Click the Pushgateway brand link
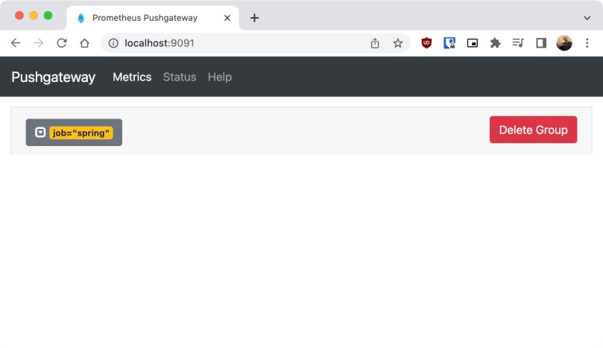This screenshot has width=603, height=348. [x=54, y=77]
